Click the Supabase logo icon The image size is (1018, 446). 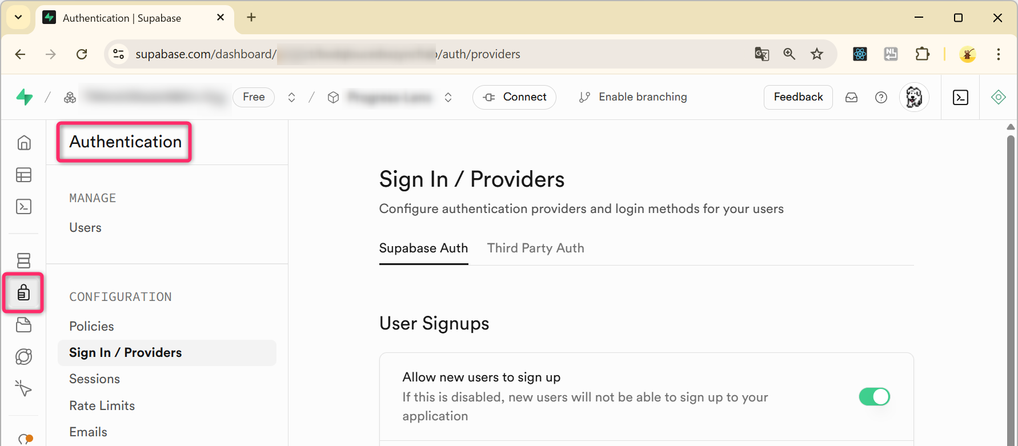click(x=25, y=97)
